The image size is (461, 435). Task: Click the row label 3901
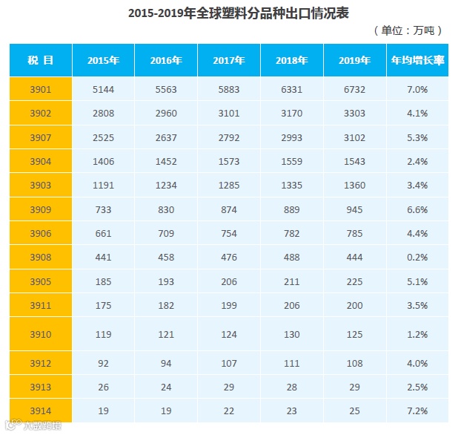click(x=41, y=89)
